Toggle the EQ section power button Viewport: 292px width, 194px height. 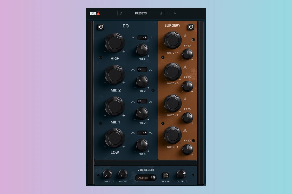pyautogui.click(x=100, y=27)
